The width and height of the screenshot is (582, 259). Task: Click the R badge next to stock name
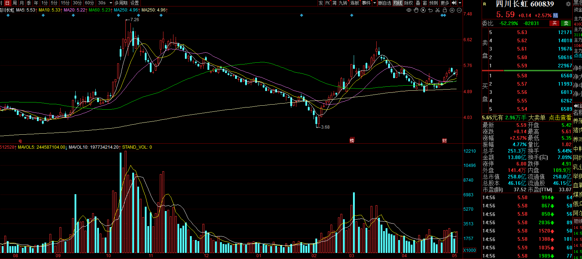[485, 4]
